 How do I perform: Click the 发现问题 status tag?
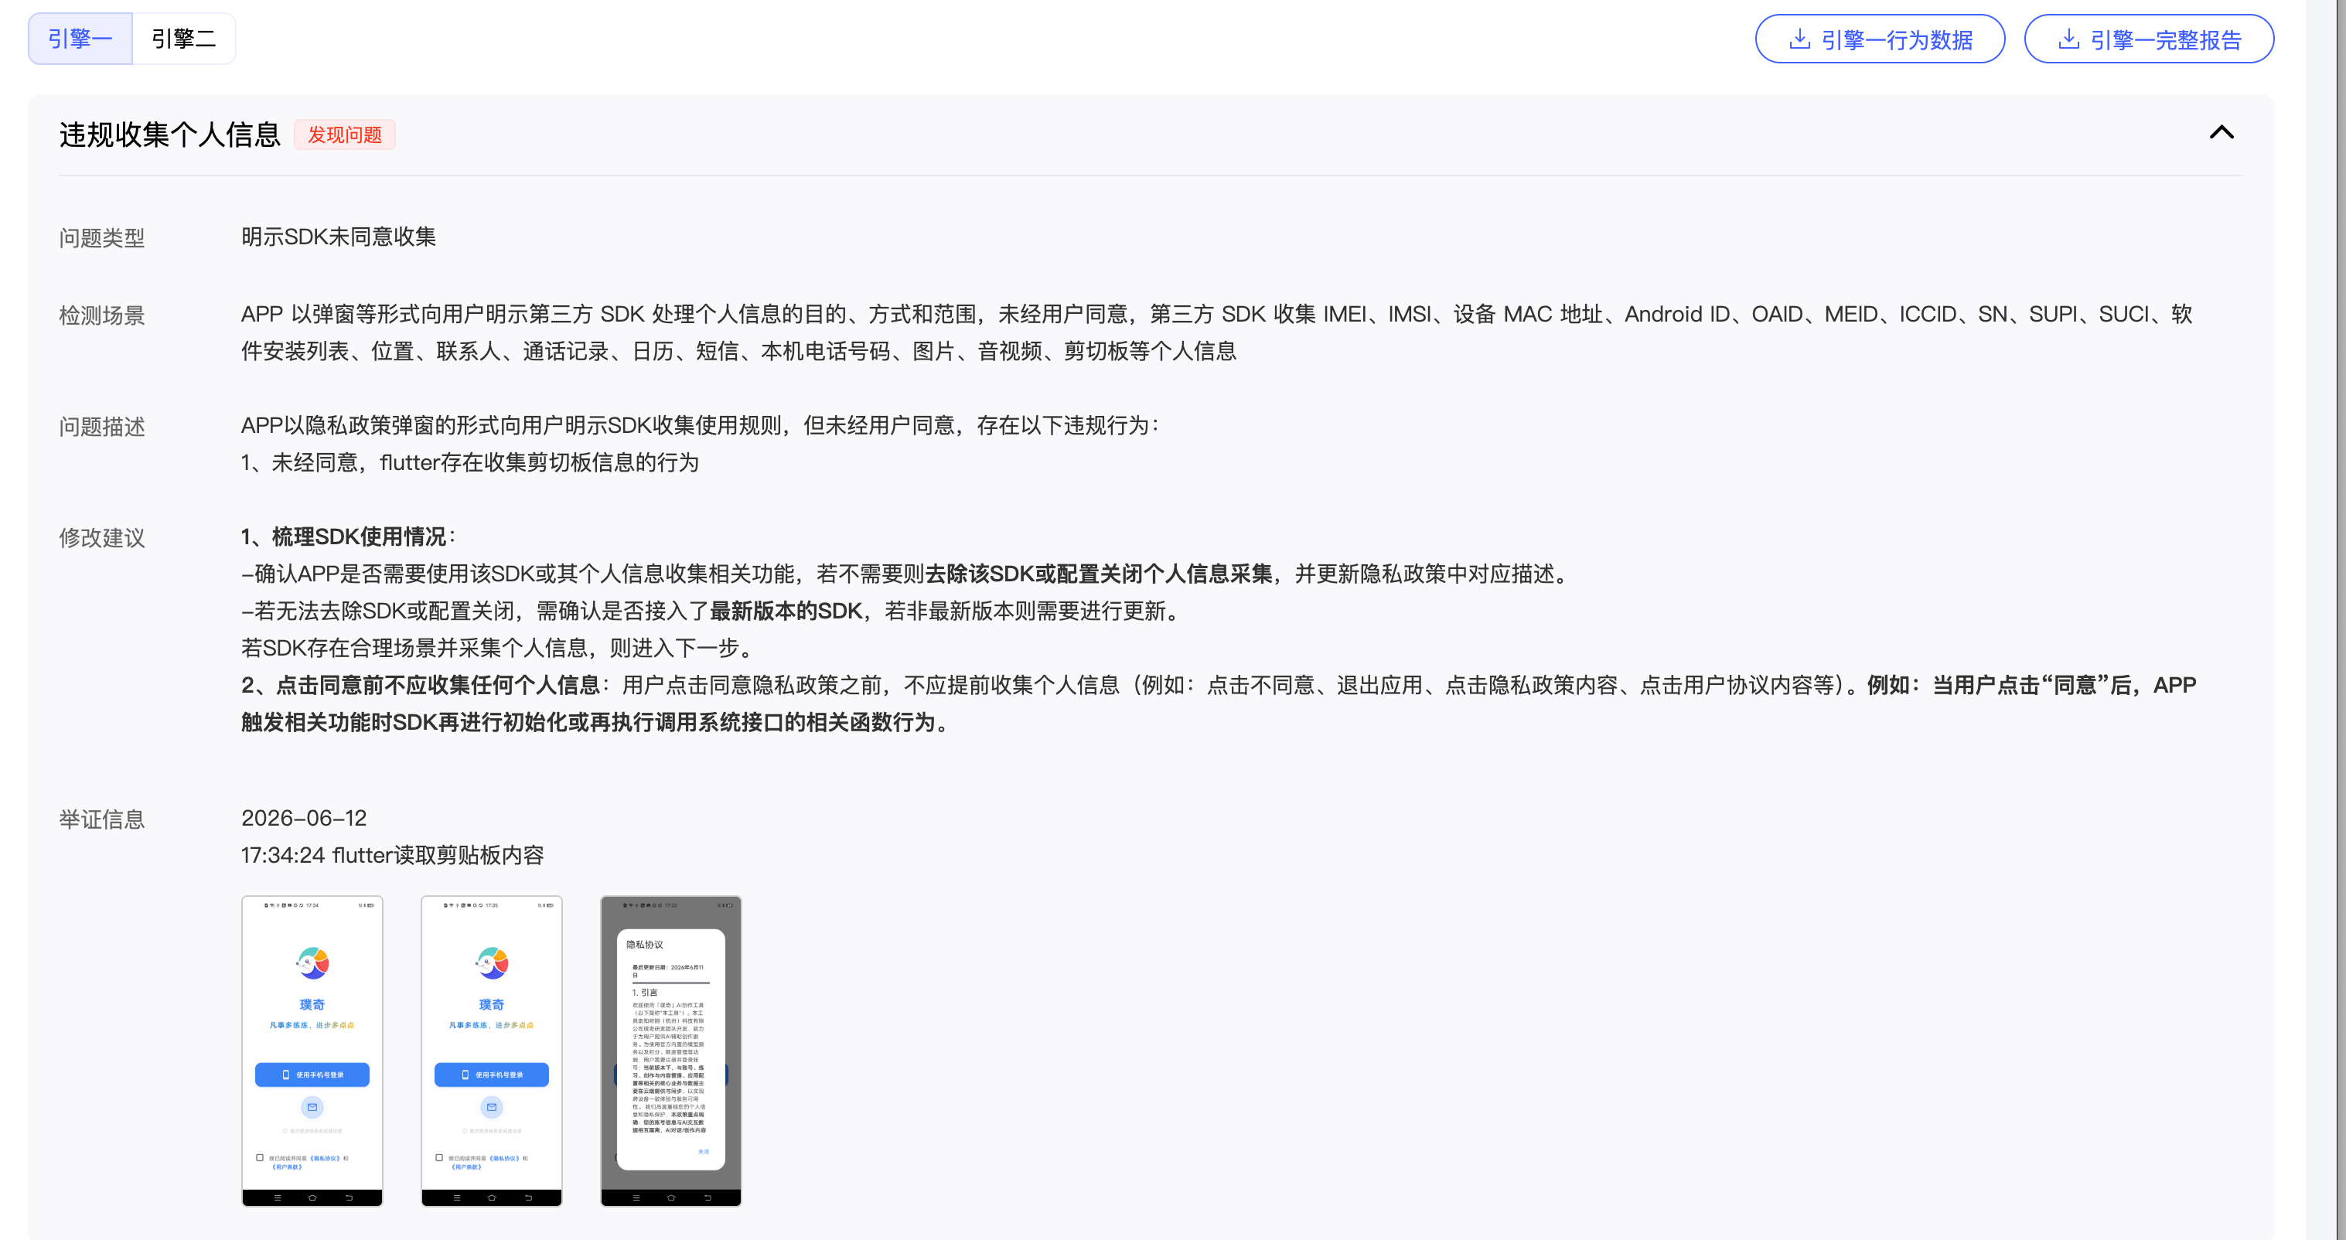[344, 135]
